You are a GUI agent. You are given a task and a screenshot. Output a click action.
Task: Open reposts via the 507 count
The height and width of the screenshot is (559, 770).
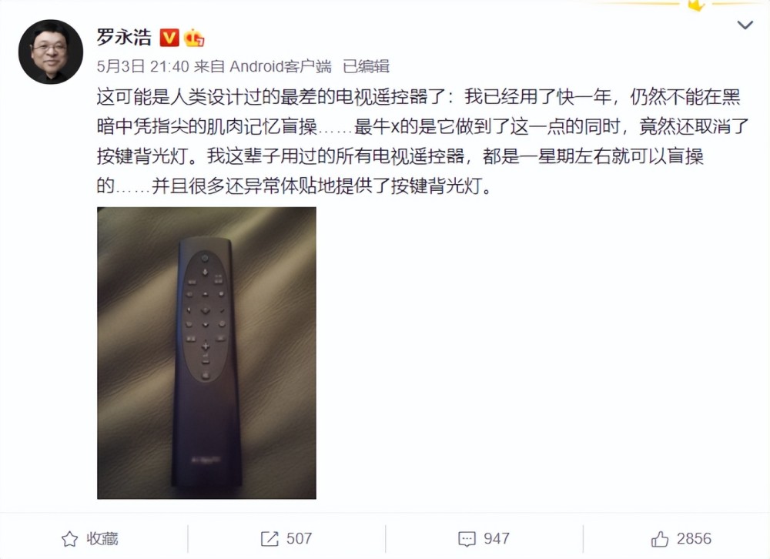tap(299, 538)
